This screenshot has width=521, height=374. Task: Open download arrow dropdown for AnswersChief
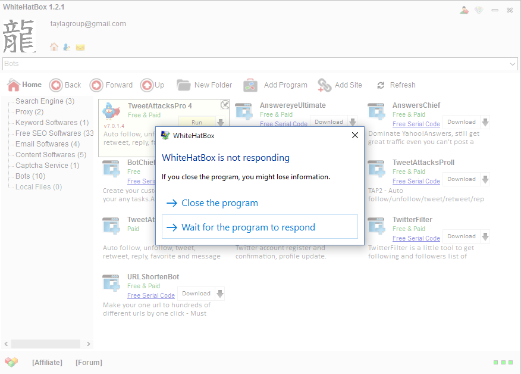pyautogui.click(x=485, y=122)
